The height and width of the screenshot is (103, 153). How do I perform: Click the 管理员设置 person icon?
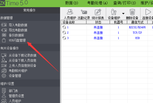click(x=4, y=96)
